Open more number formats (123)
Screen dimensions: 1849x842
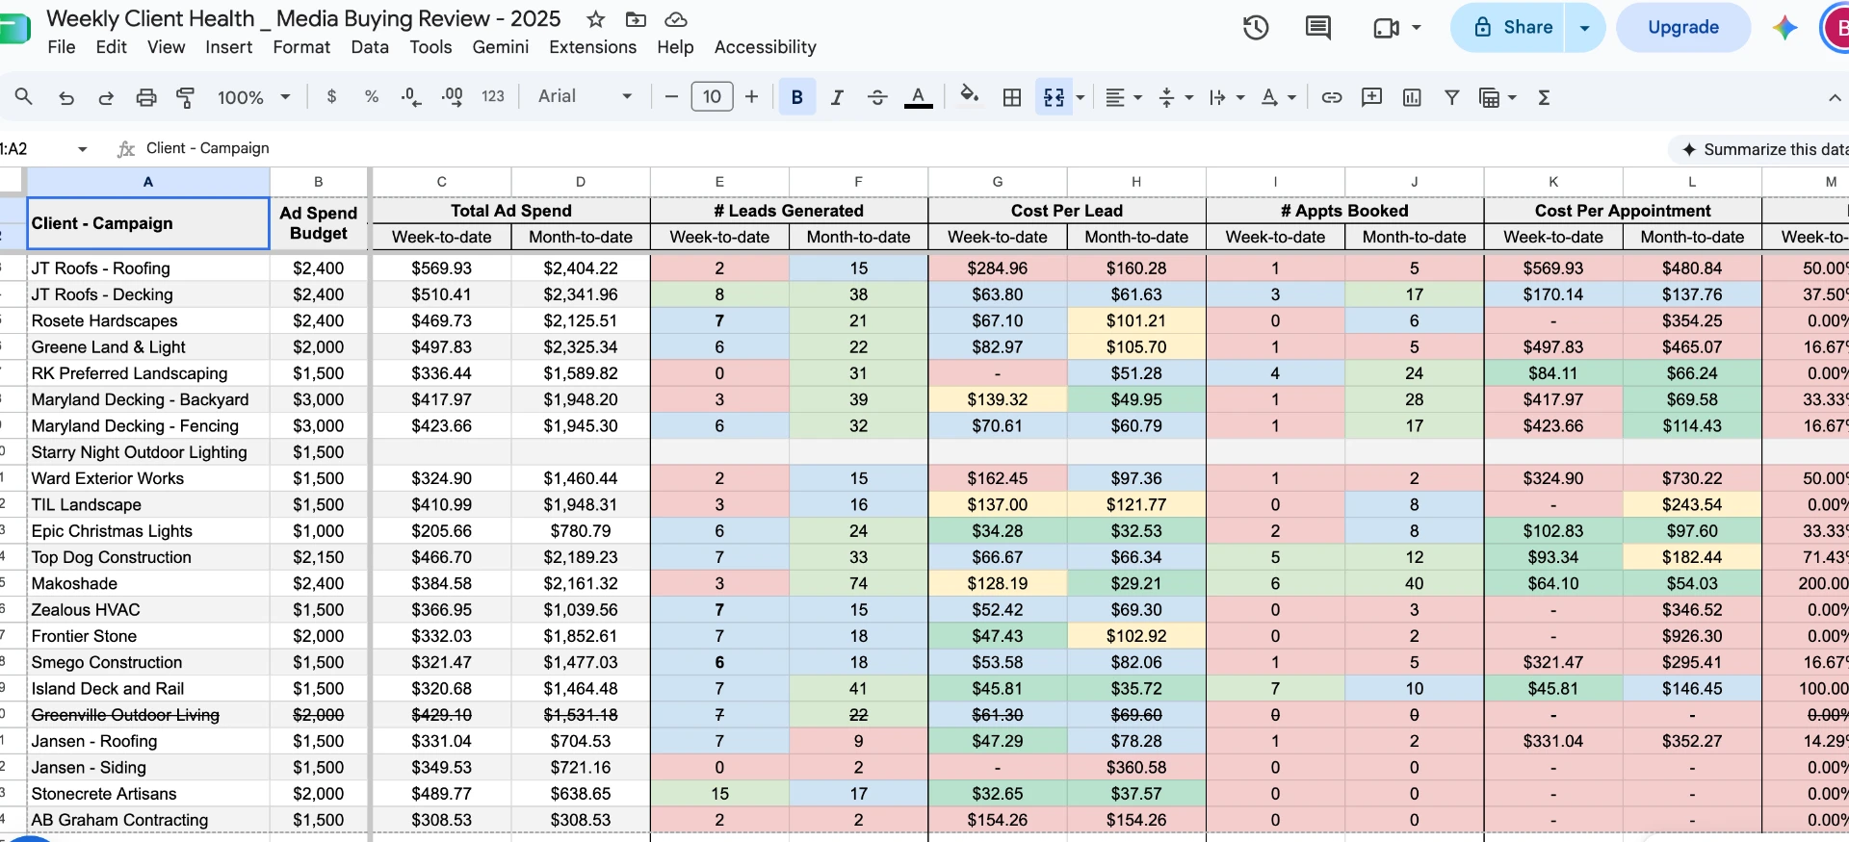493,96
